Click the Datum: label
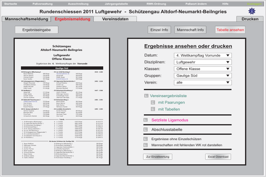The image size is (266, 177). [x=151, y=55]
